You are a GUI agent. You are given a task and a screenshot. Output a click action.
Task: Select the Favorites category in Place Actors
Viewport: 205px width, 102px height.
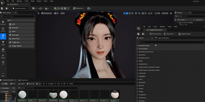3,23
